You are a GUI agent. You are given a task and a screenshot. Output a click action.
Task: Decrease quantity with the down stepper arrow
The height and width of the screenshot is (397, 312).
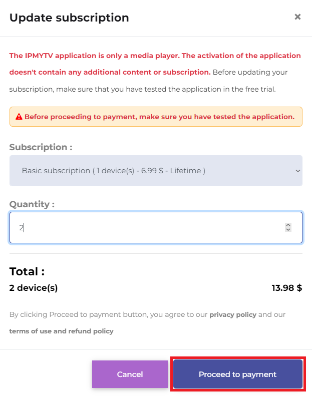point(288,230)
